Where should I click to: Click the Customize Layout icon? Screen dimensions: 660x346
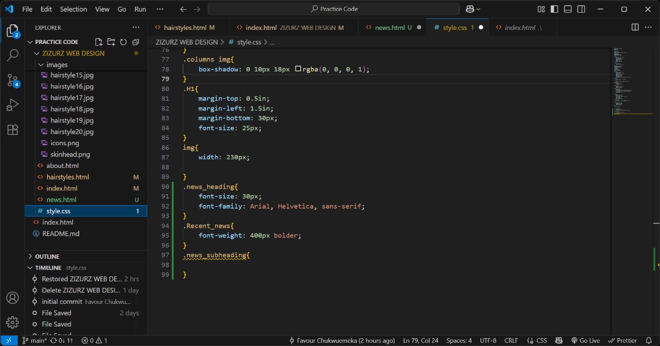coord(541,9)
